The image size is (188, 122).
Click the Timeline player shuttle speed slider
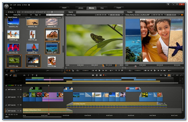[x=138, y=71]
